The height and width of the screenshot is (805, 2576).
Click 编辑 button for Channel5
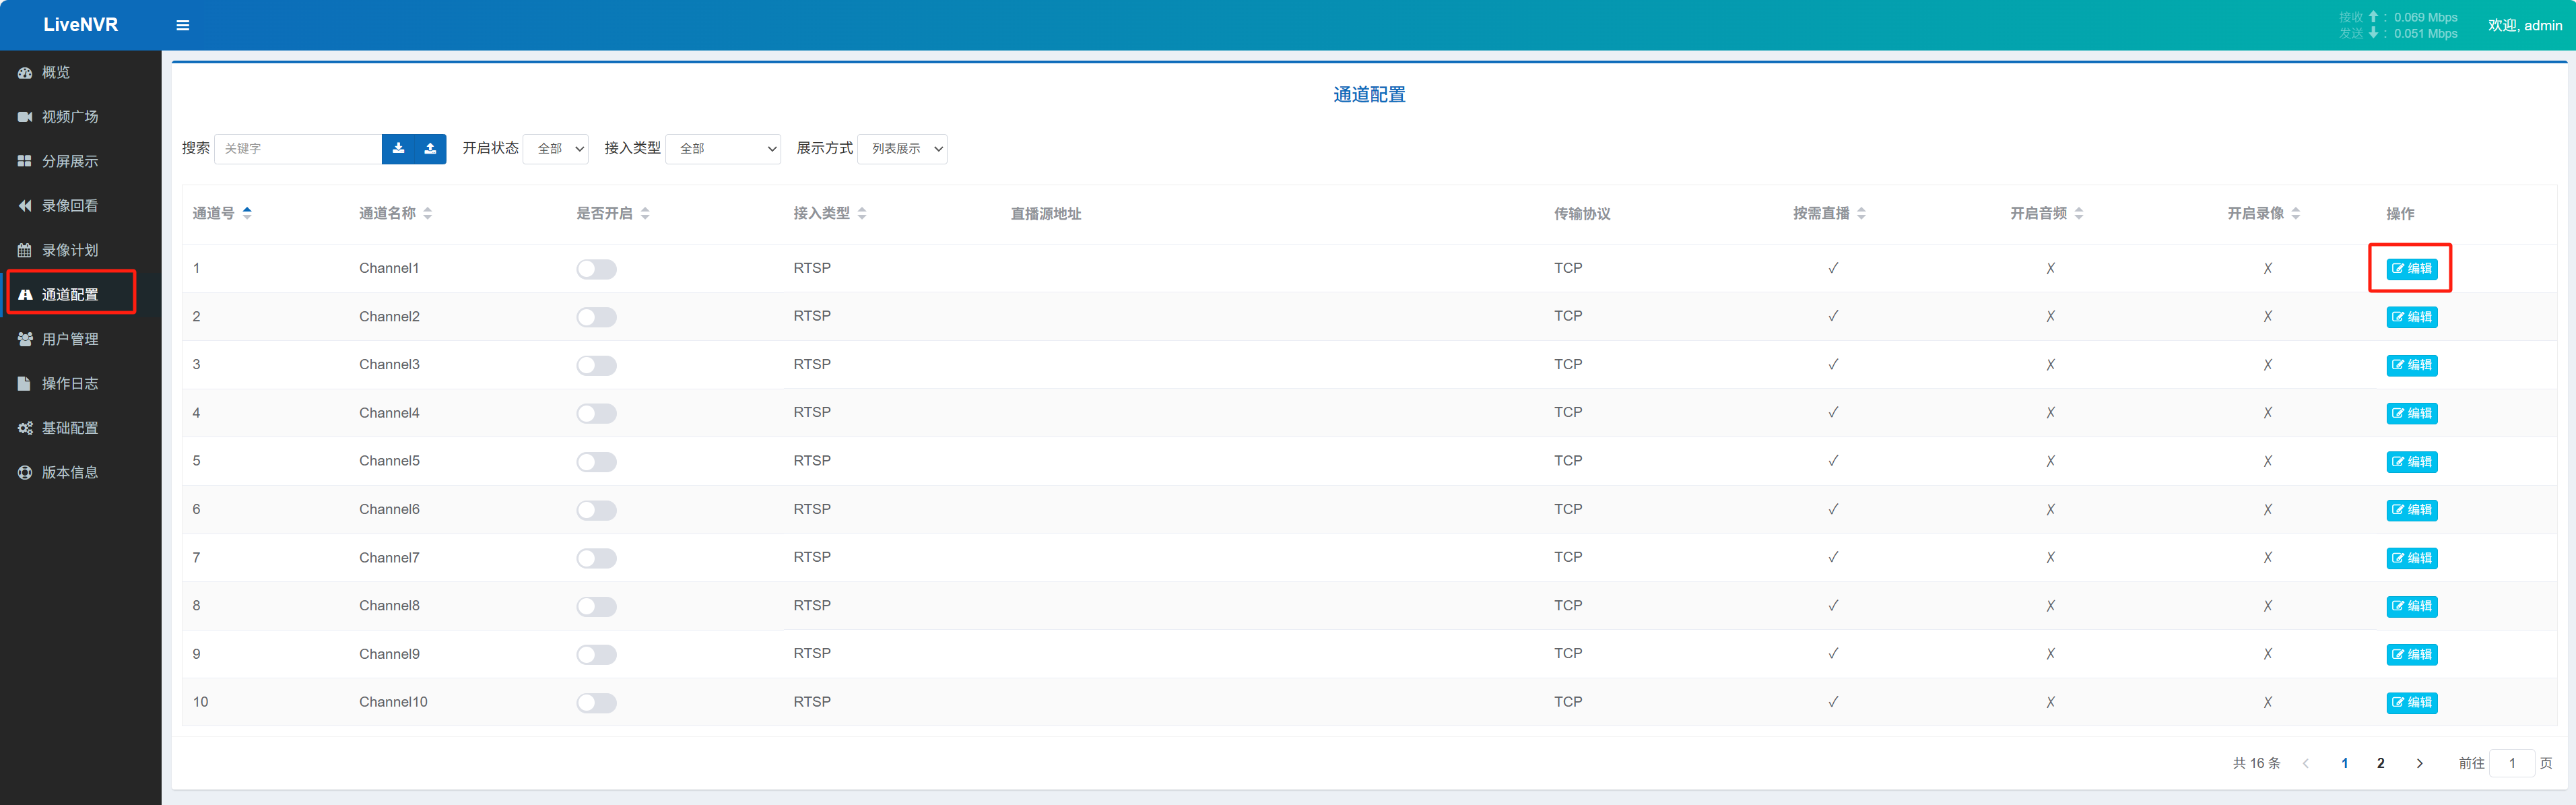(x=2412, y=462)
